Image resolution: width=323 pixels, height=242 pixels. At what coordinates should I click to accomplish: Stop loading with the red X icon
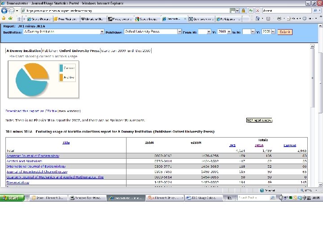[258, 10]
